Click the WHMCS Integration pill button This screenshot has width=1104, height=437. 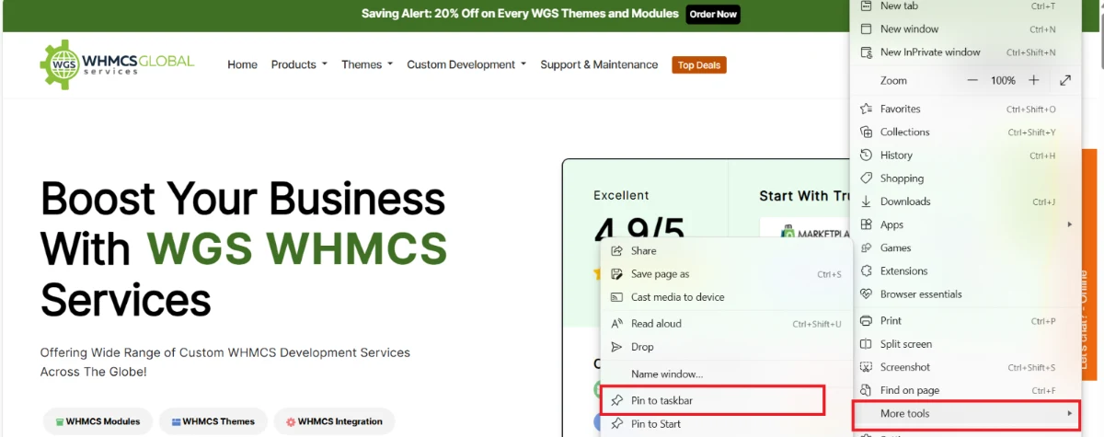pyautogui.click(x=334, y=421)
